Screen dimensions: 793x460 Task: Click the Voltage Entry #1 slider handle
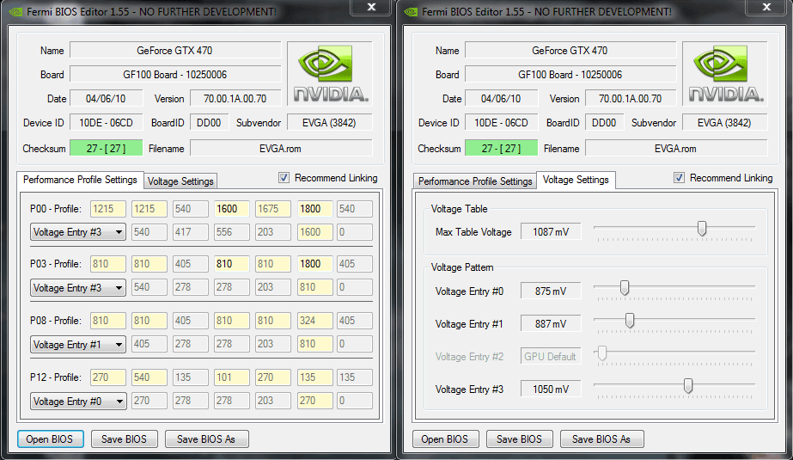pyautogui.click(x=630, y=321)
